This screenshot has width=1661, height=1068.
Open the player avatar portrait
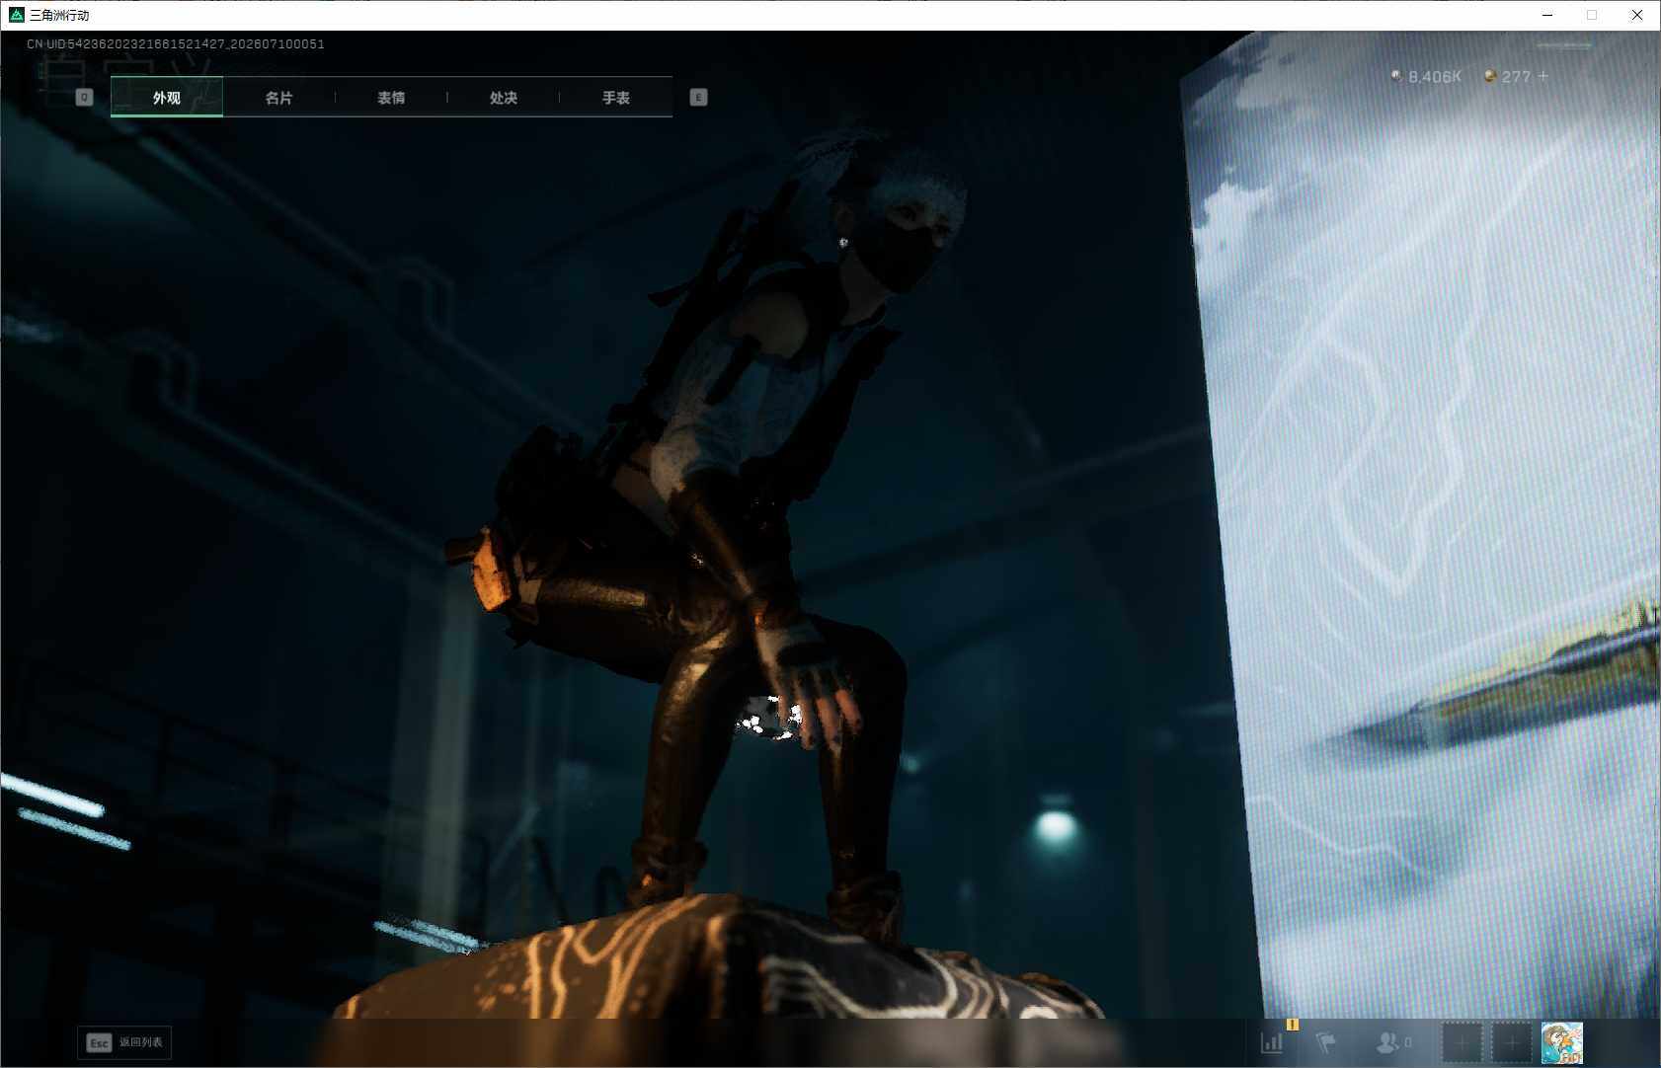[x=1562, y=1042]
